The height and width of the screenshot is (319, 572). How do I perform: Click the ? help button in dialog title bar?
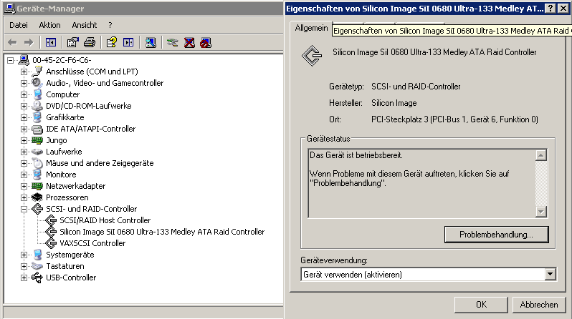pos(550,9)
